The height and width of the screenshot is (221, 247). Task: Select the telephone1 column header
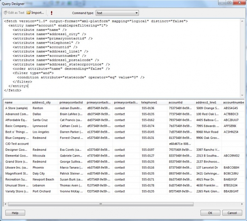click(154, 103)
